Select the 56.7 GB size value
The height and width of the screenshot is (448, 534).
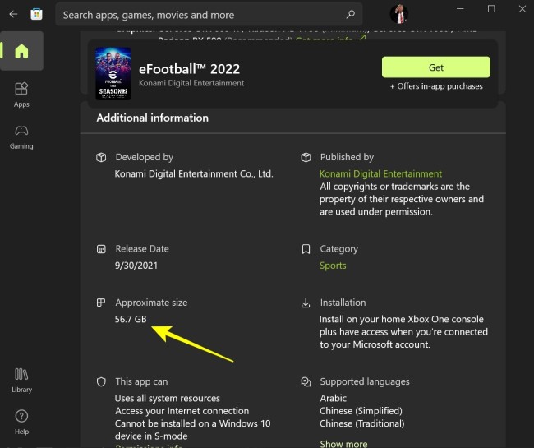click(x=131, y=319)
